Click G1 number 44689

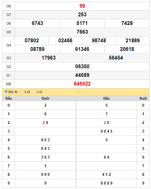[x=82, y=75]
